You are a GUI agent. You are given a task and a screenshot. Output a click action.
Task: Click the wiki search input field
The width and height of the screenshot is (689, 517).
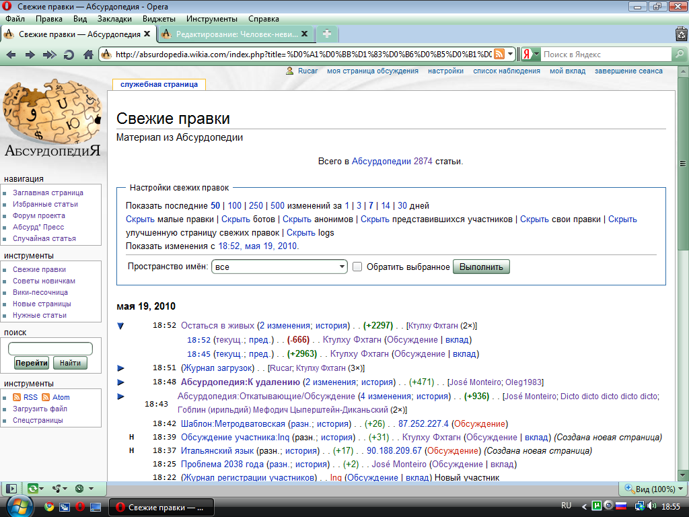click(50, 349)
